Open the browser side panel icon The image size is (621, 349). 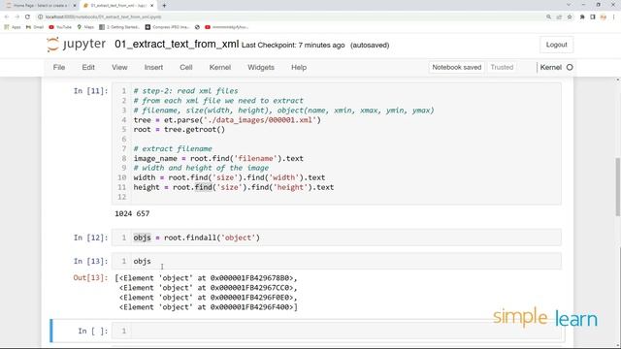coord(593,17)
